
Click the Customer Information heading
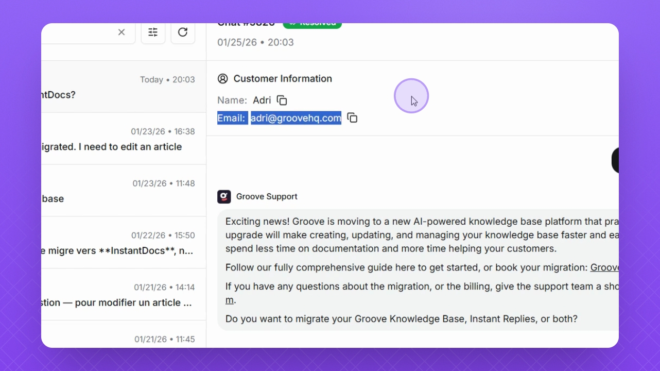pyautogui.click(x=283, y=79)
